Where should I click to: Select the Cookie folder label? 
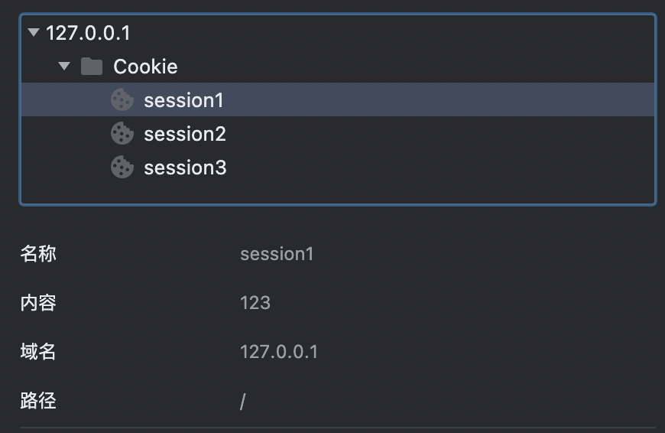[x=145, y=67]
